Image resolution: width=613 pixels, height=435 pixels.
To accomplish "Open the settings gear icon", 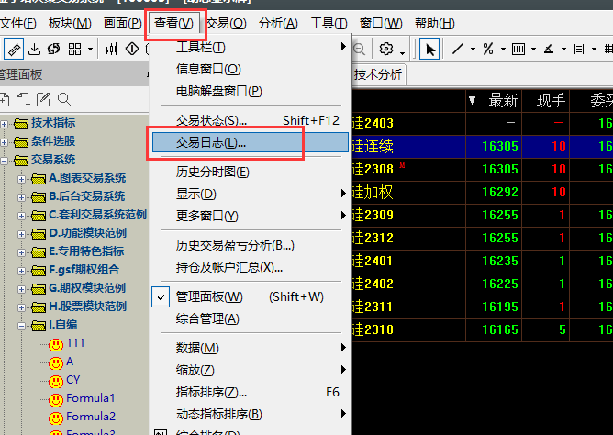I will click(x=386, y=49).
